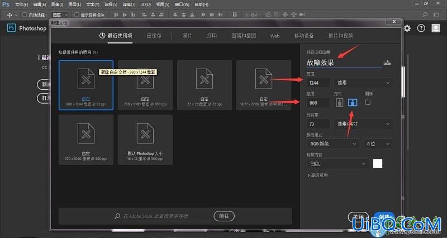Click the 故障效果 document name field
The width and height of the screenshot is (447, 238).
(x=344, y=63)
